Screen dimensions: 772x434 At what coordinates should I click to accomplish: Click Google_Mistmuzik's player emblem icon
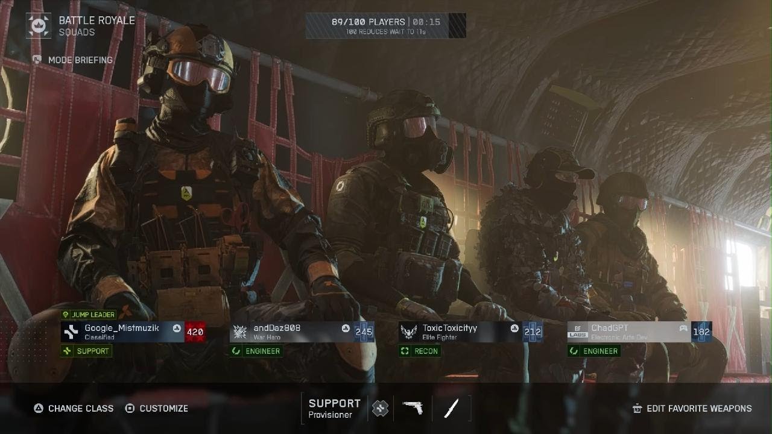click(72, 332)
